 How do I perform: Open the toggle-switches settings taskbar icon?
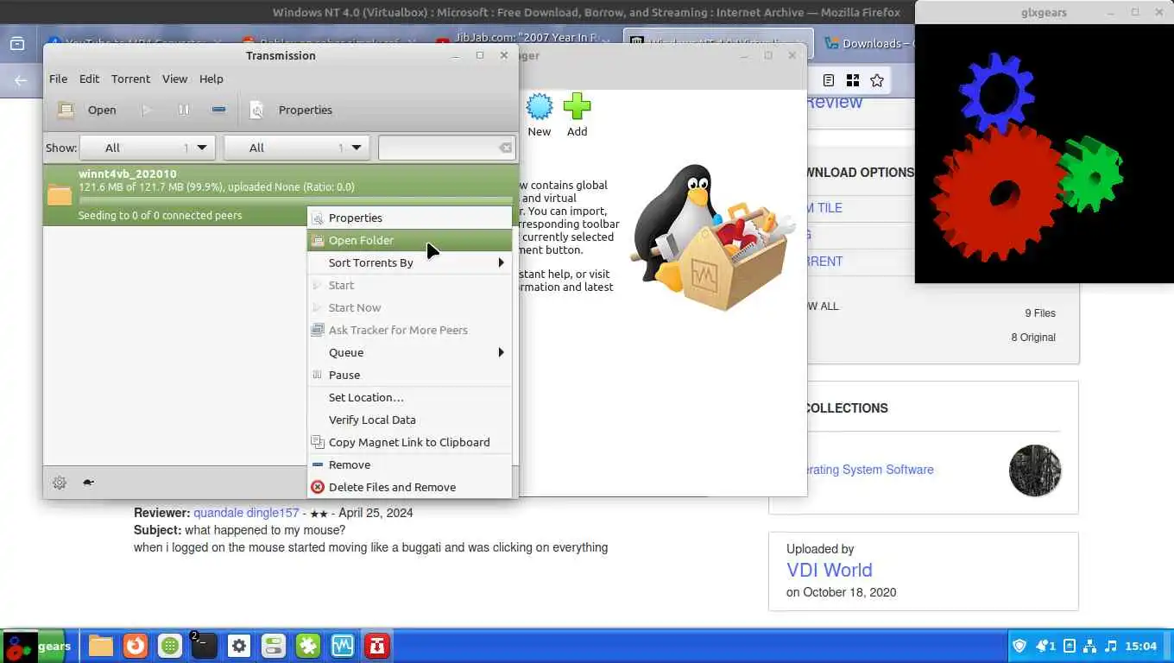(x=274, y=646)
